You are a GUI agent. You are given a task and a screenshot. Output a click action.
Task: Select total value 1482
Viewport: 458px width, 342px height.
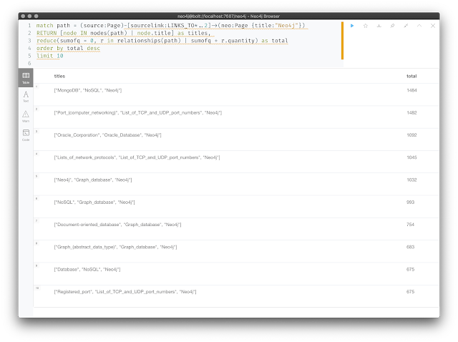pos(411,113)
